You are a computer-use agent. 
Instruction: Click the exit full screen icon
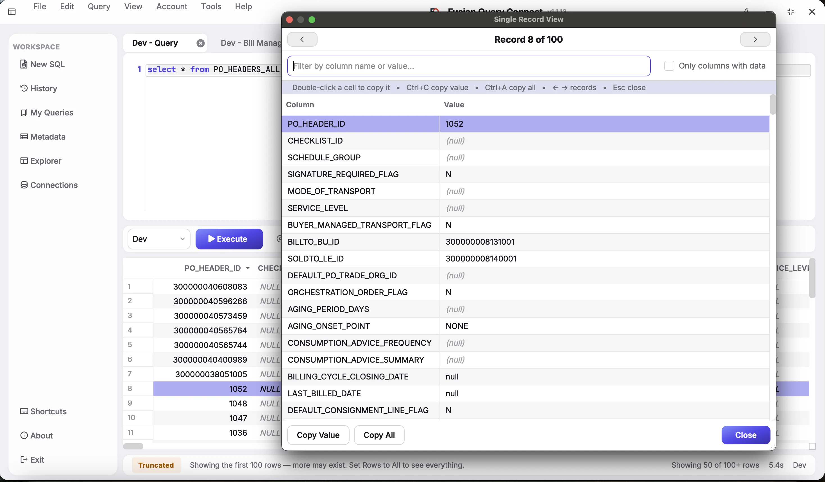(791, 12)
